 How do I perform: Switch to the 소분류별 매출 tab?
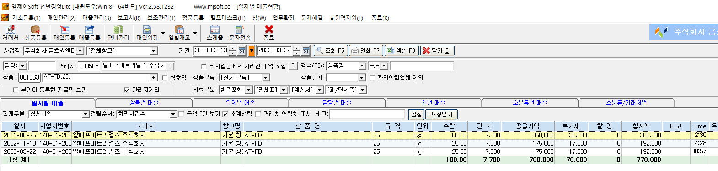coord(530,103)
